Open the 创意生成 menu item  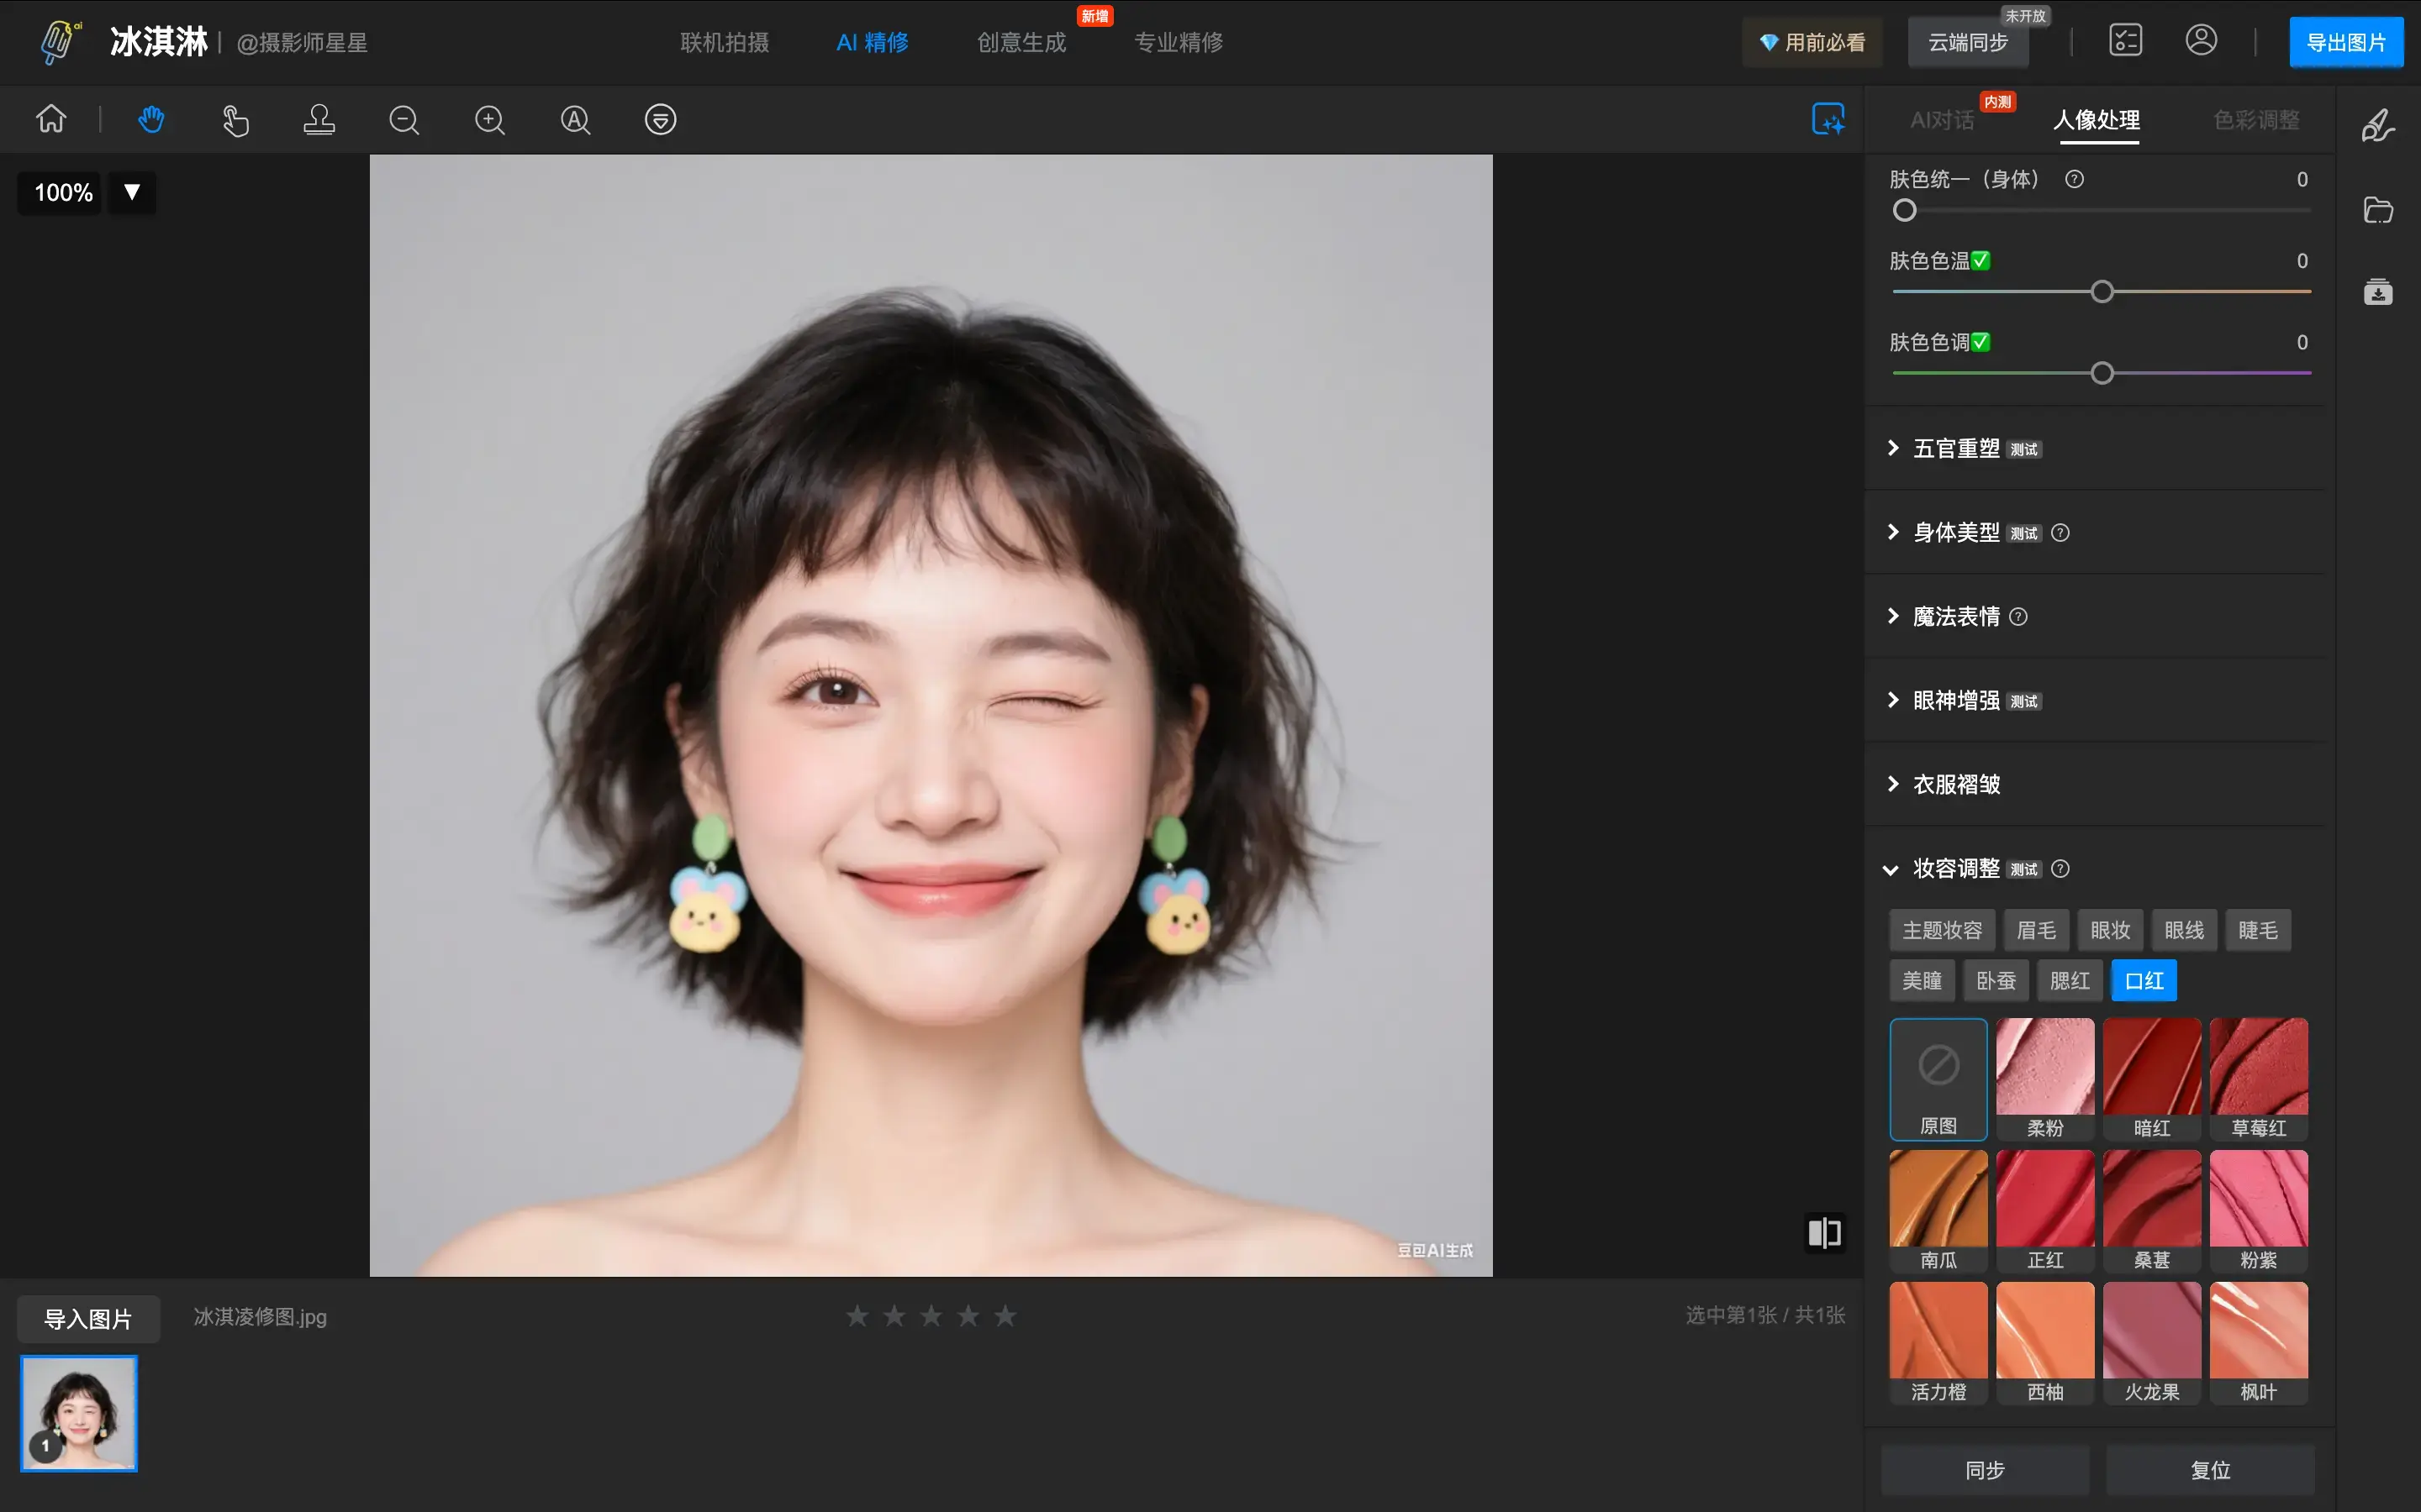pos(1020,42)
